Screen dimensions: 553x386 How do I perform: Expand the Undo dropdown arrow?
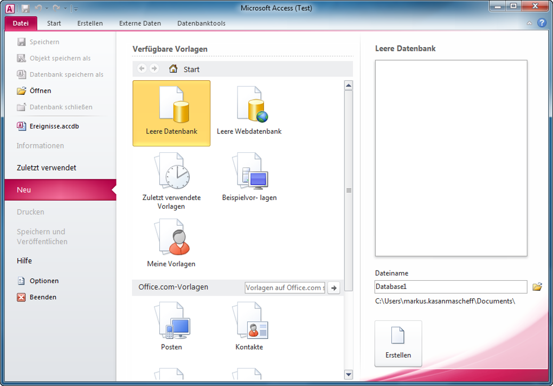47,8
